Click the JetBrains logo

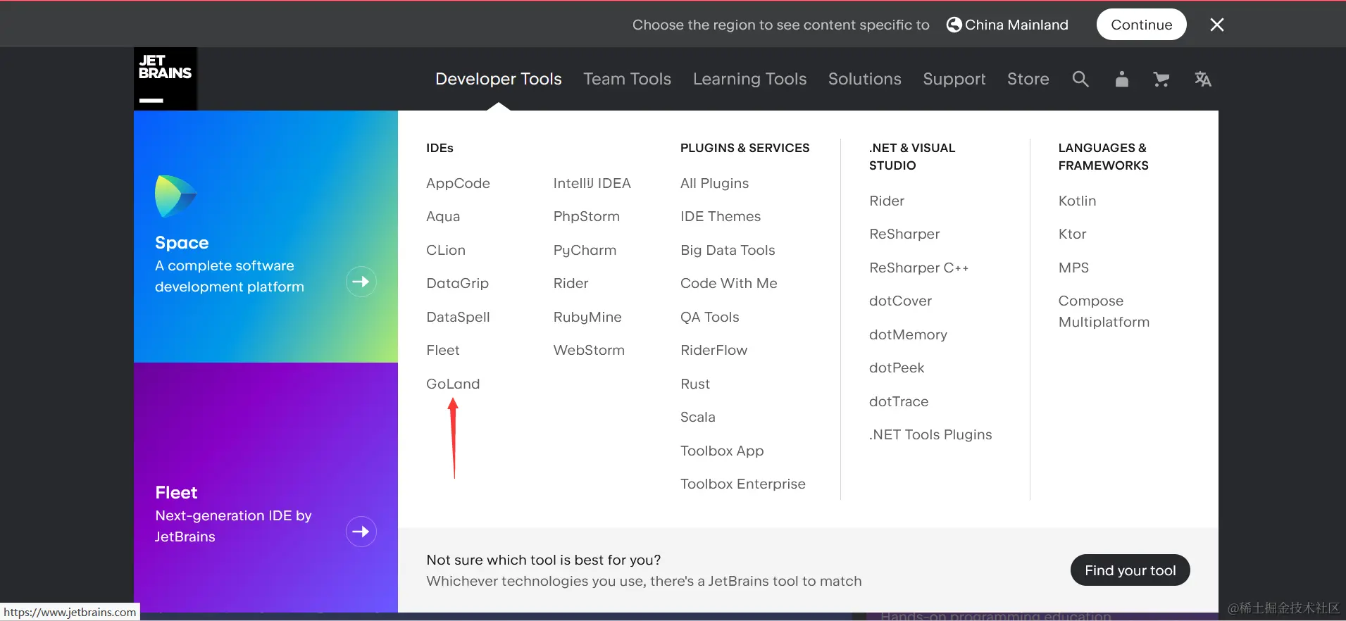pyautogui.click(x=166, y=79)
